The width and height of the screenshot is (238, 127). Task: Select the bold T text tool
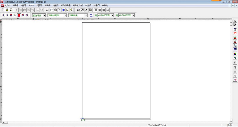[235, 25]
